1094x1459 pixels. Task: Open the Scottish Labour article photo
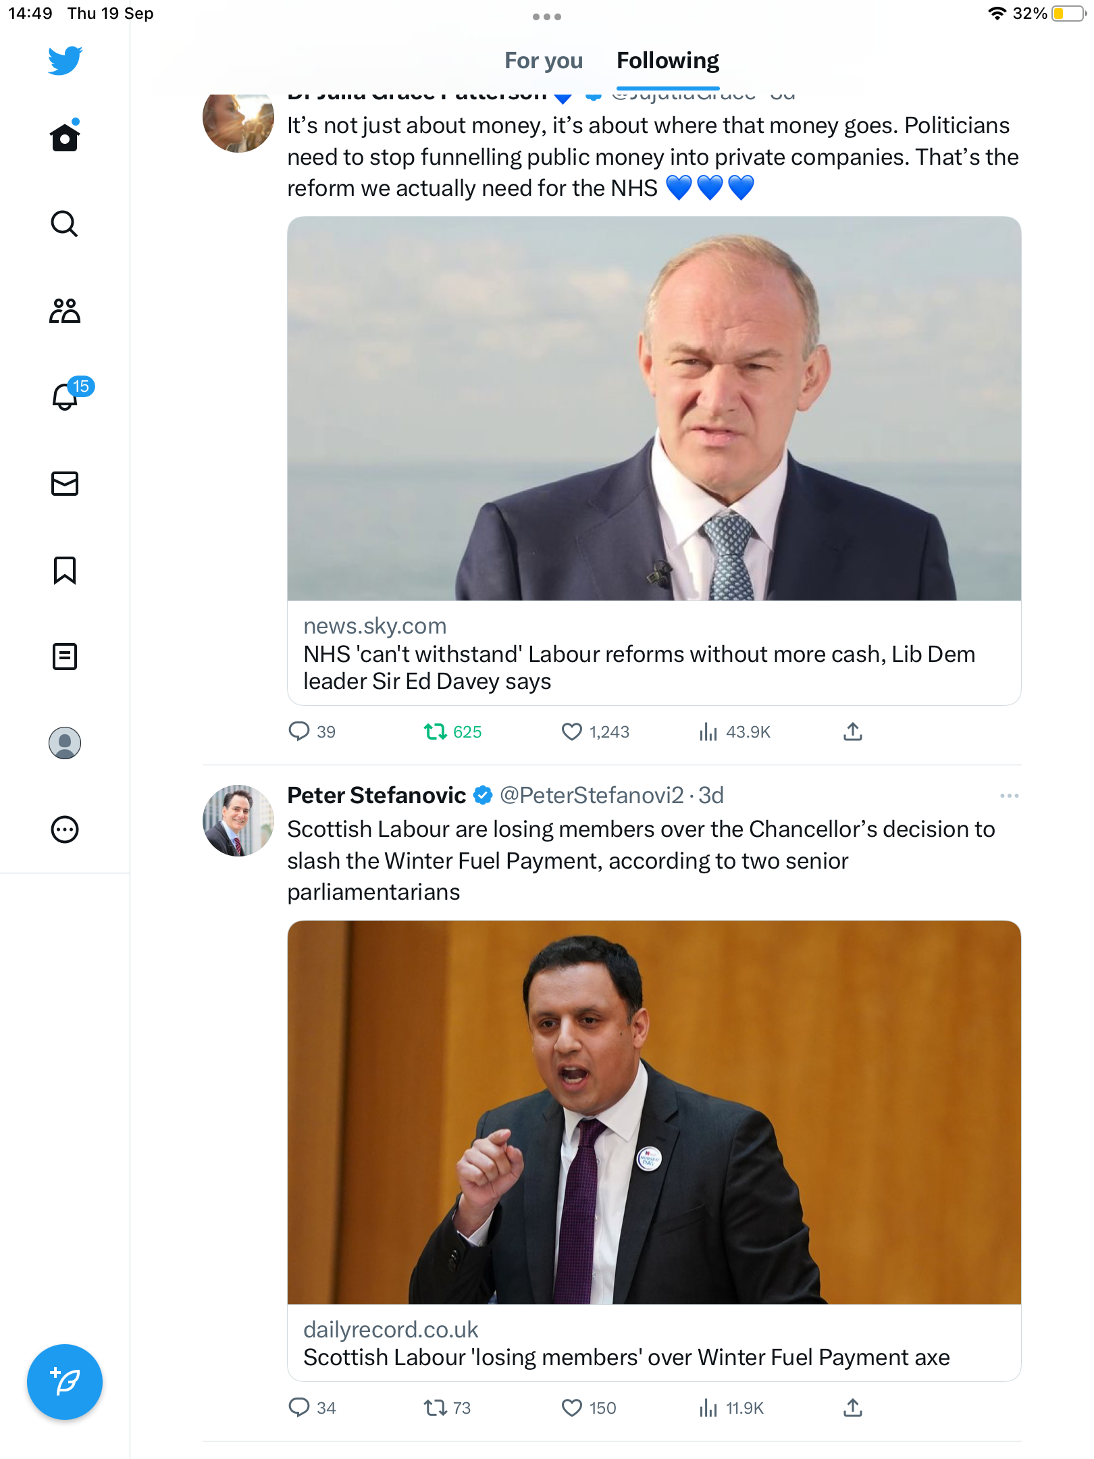(654, 1112)
